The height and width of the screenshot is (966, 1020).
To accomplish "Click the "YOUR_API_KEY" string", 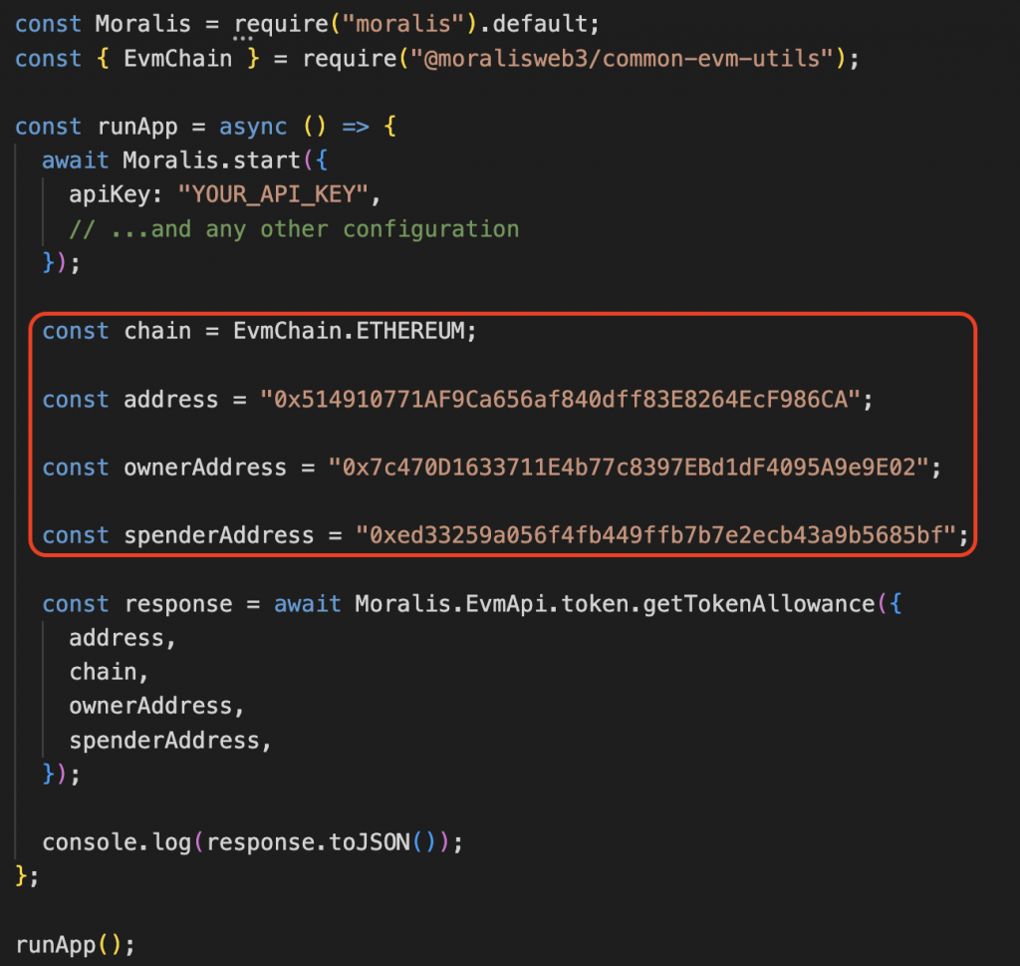I will 273,194.
